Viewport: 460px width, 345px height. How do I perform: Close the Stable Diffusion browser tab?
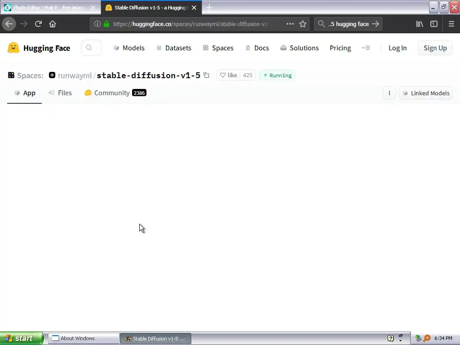click(x=194, y=8)
